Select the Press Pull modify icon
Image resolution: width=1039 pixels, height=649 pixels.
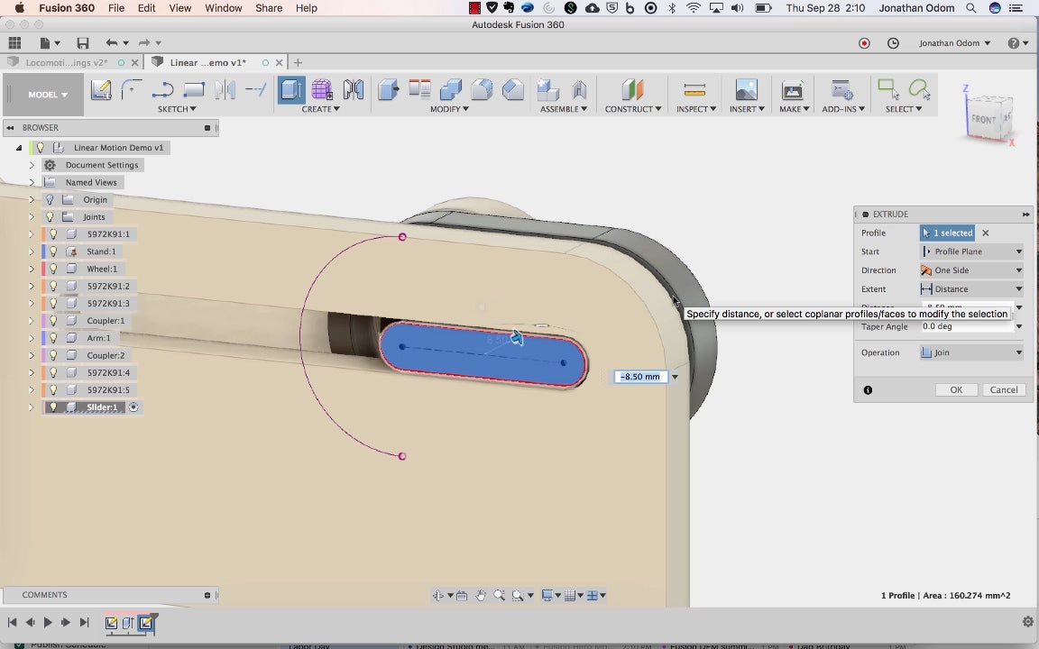pos(389,89)
